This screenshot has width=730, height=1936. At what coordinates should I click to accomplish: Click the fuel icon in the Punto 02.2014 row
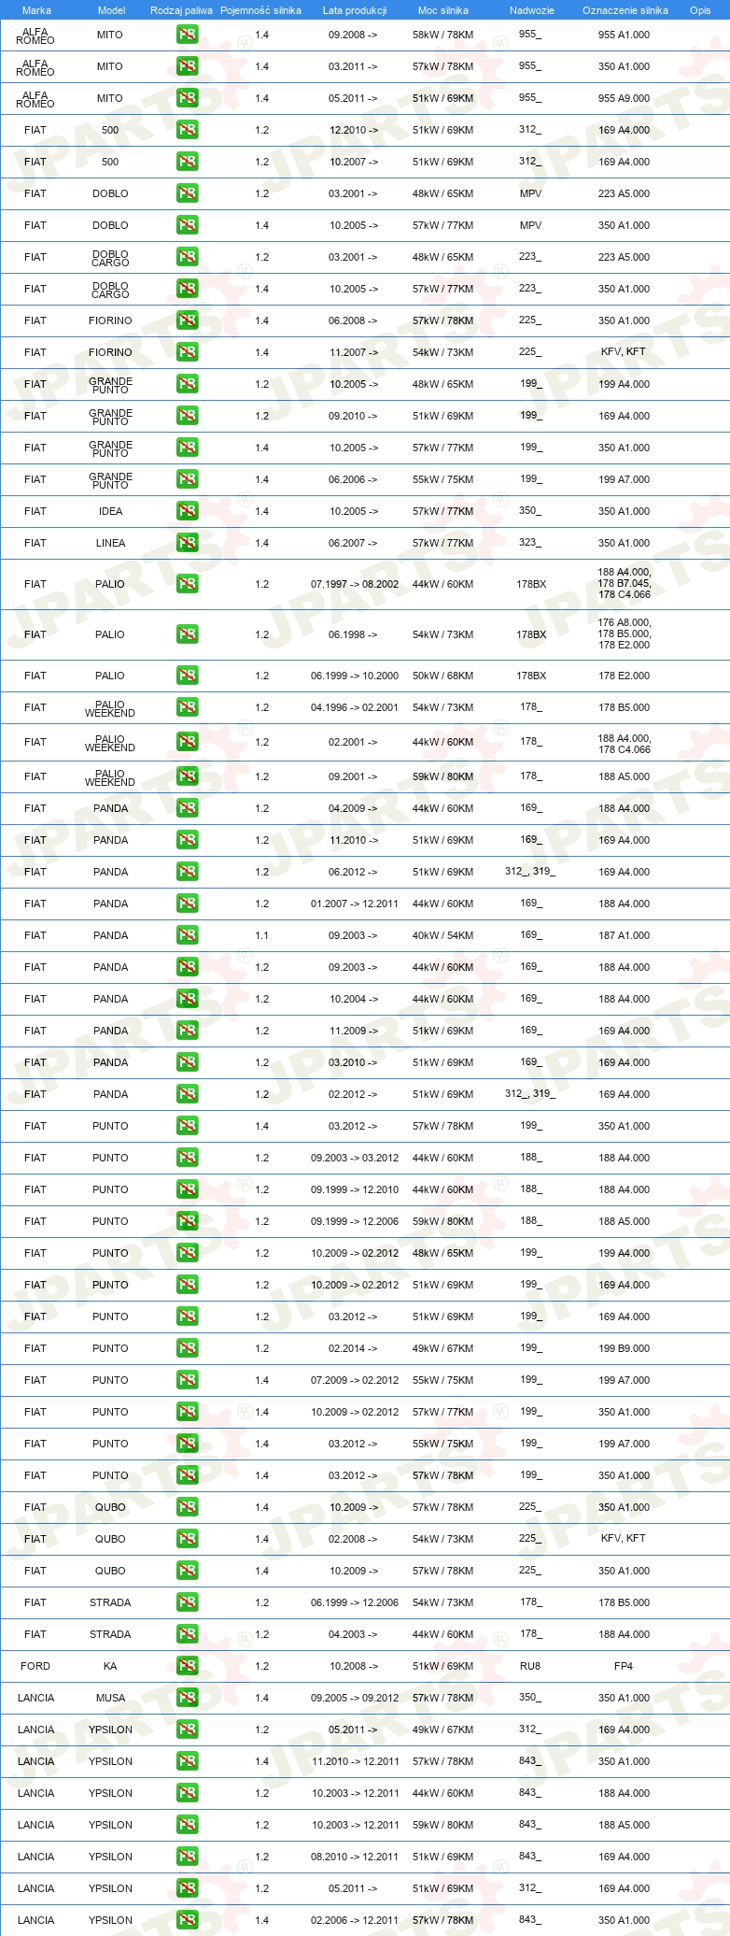tap(187, 1348)
